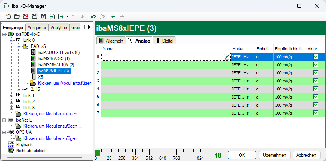The height and width of the screenshot is (161, 326).
Task: Click the folder icon with red S
Action: coord(26,16)
